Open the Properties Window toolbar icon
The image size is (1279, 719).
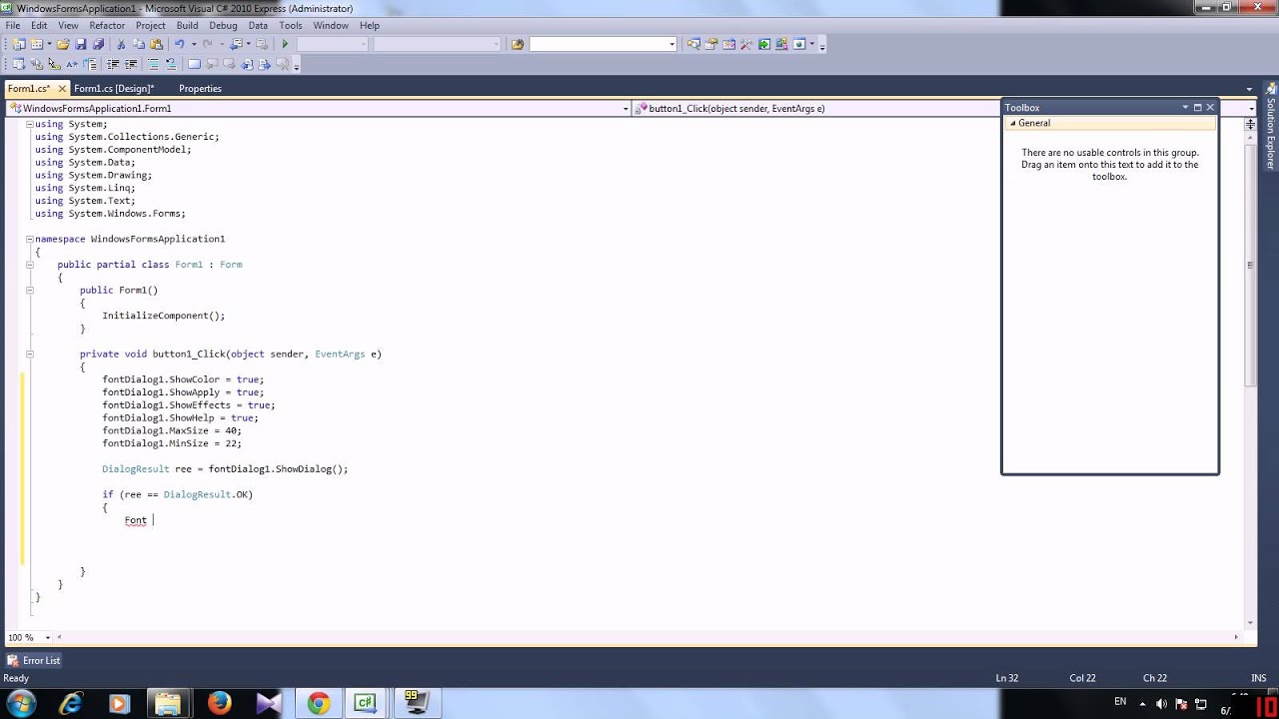(710, 44)
